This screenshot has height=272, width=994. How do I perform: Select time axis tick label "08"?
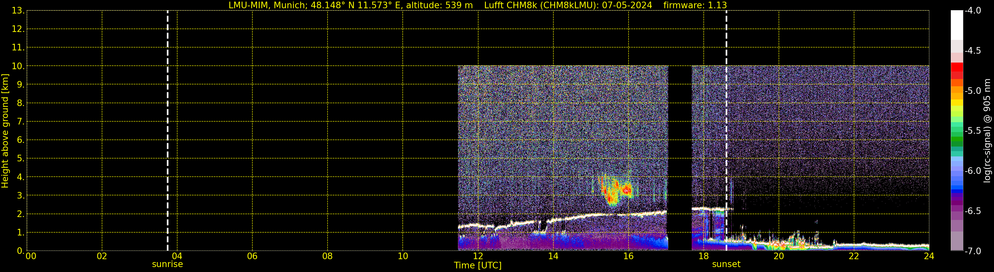coord(328,256)
